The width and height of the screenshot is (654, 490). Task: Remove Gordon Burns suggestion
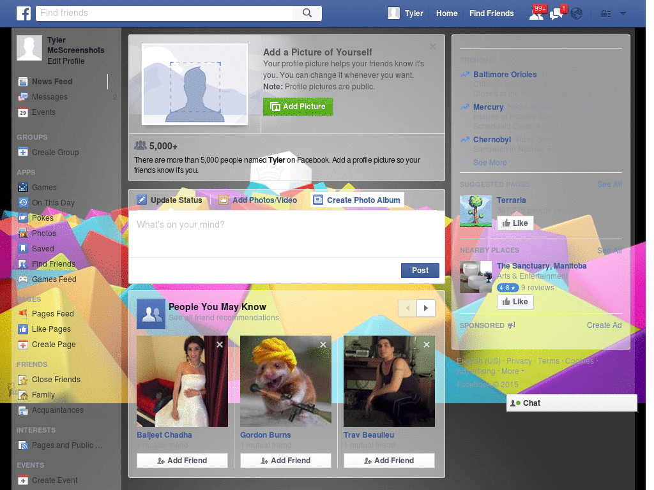323,345
